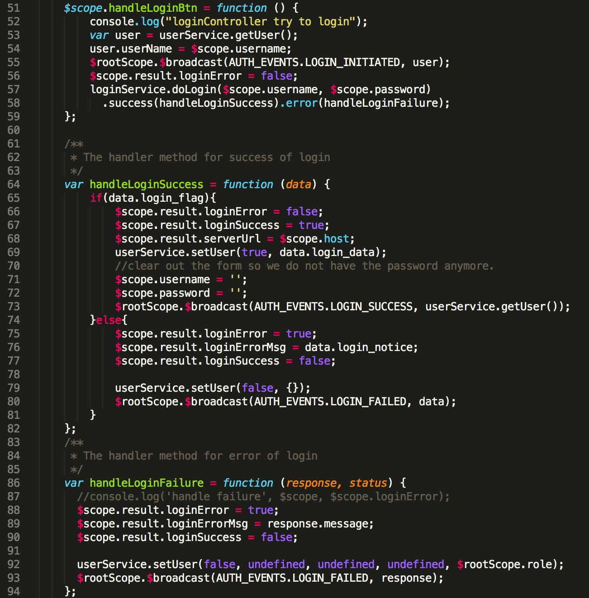The image size is (589, 598).
Task: Click the "function" keyword on line 86
Action: [x=248, y=483]
